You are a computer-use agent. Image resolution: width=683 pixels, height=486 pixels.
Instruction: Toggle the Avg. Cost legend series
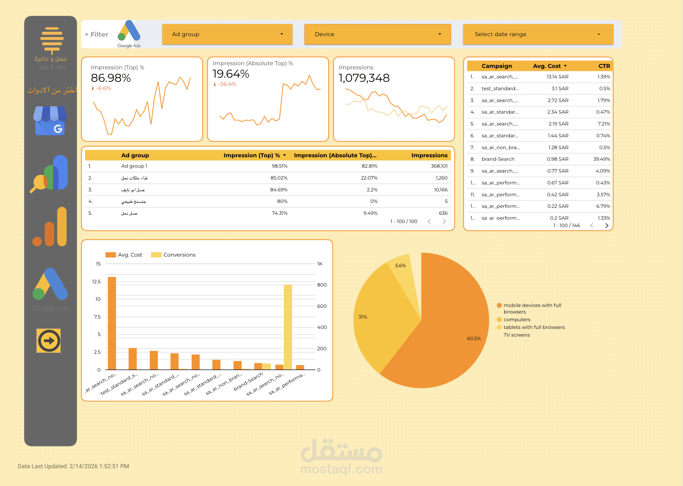pos(124,255)
